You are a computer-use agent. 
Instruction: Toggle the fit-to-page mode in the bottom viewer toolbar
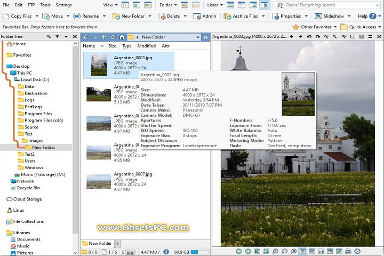tap(303, 251)
